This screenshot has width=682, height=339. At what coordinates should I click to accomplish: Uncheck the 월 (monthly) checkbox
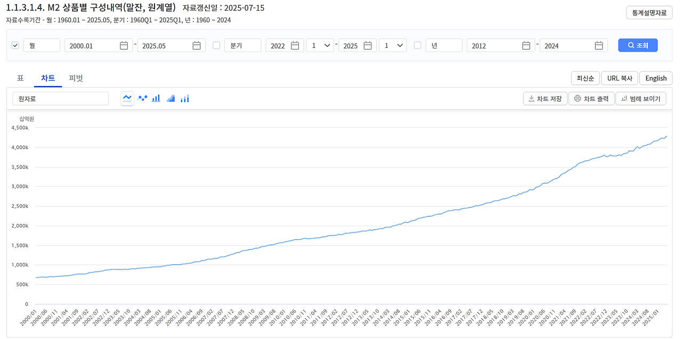(x=15, y=45)
